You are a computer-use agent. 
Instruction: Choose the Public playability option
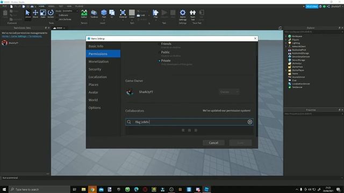tap(160, 53)
